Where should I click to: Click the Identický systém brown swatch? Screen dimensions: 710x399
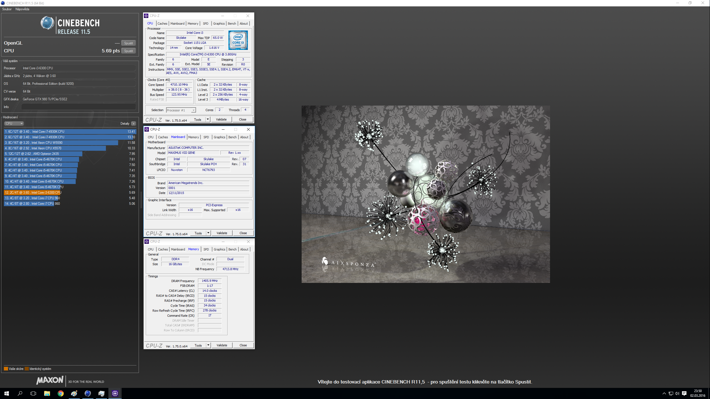[x=27, y=369]
